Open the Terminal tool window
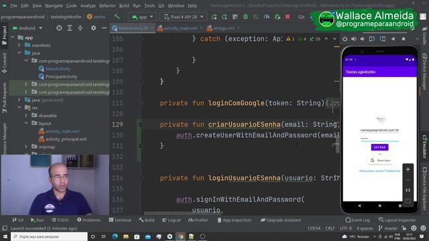The height and width of the screenshot is (241, 429). [120, 220]
